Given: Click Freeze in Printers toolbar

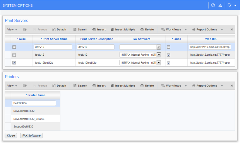Looking at the screenshot, I should point(40,85).
